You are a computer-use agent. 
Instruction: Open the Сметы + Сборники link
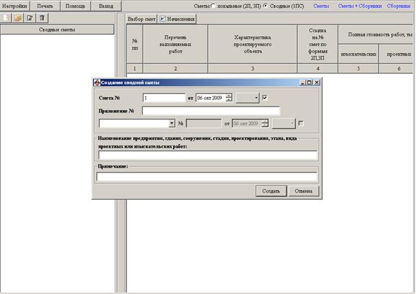pos(360,6)
